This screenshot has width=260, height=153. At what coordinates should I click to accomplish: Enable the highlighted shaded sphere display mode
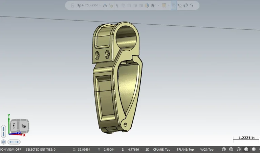[x=246, y=149]
